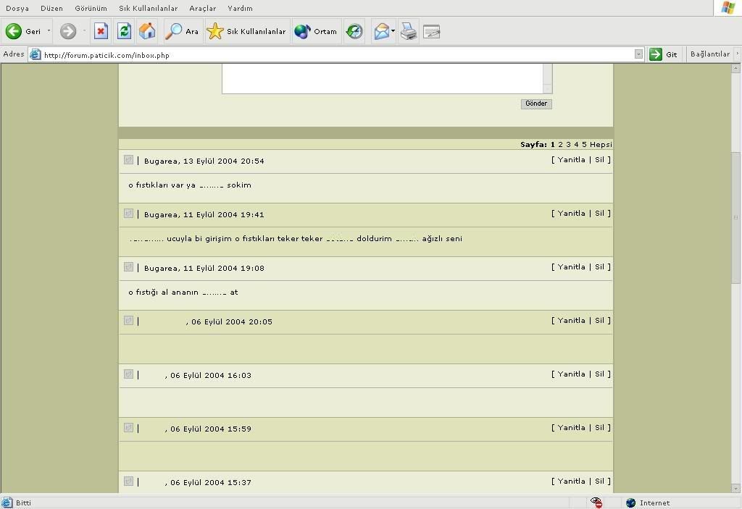The width and height of the screenshot is (742, 509).
Task: Go to page 5 of messages
Action: coord(584,145)
